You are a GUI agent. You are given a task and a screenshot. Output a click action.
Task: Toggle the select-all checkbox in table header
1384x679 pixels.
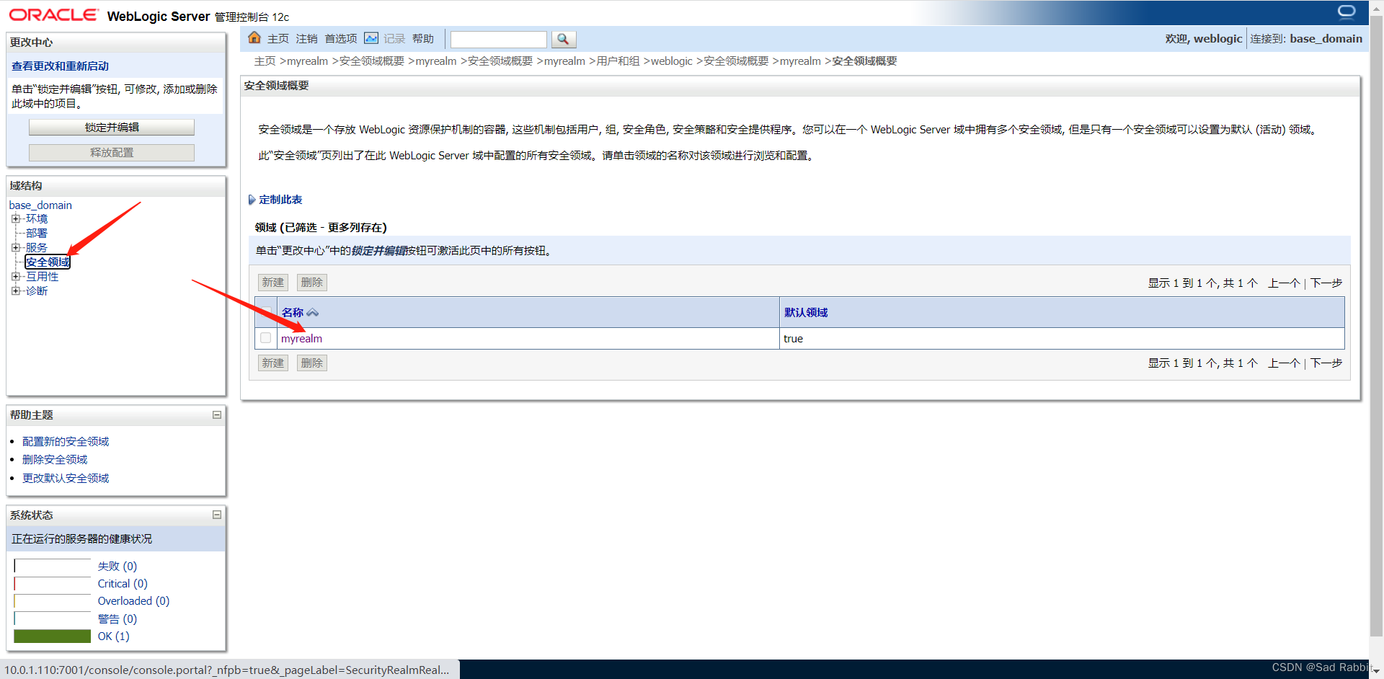tap(266, 313)
